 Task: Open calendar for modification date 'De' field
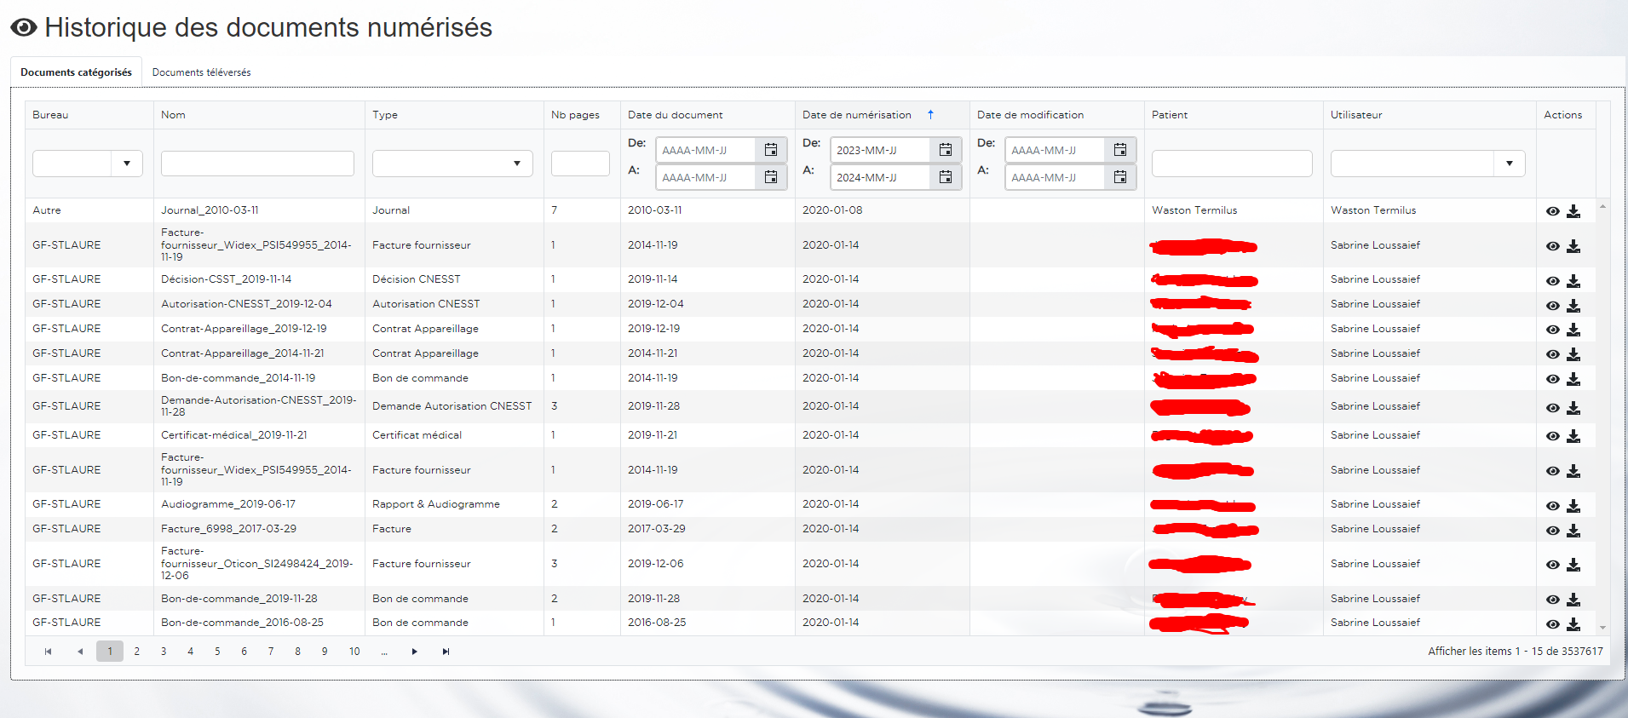[x=1119, y=150]
